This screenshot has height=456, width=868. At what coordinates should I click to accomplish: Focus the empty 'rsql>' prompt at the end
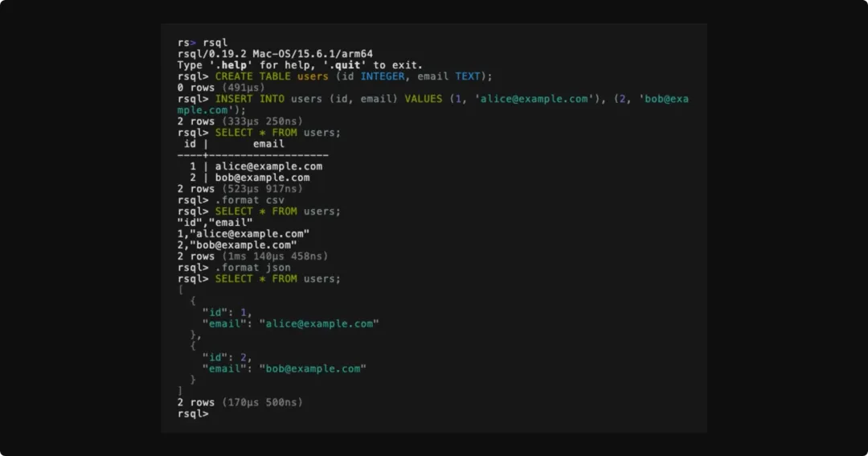(193, 414)
